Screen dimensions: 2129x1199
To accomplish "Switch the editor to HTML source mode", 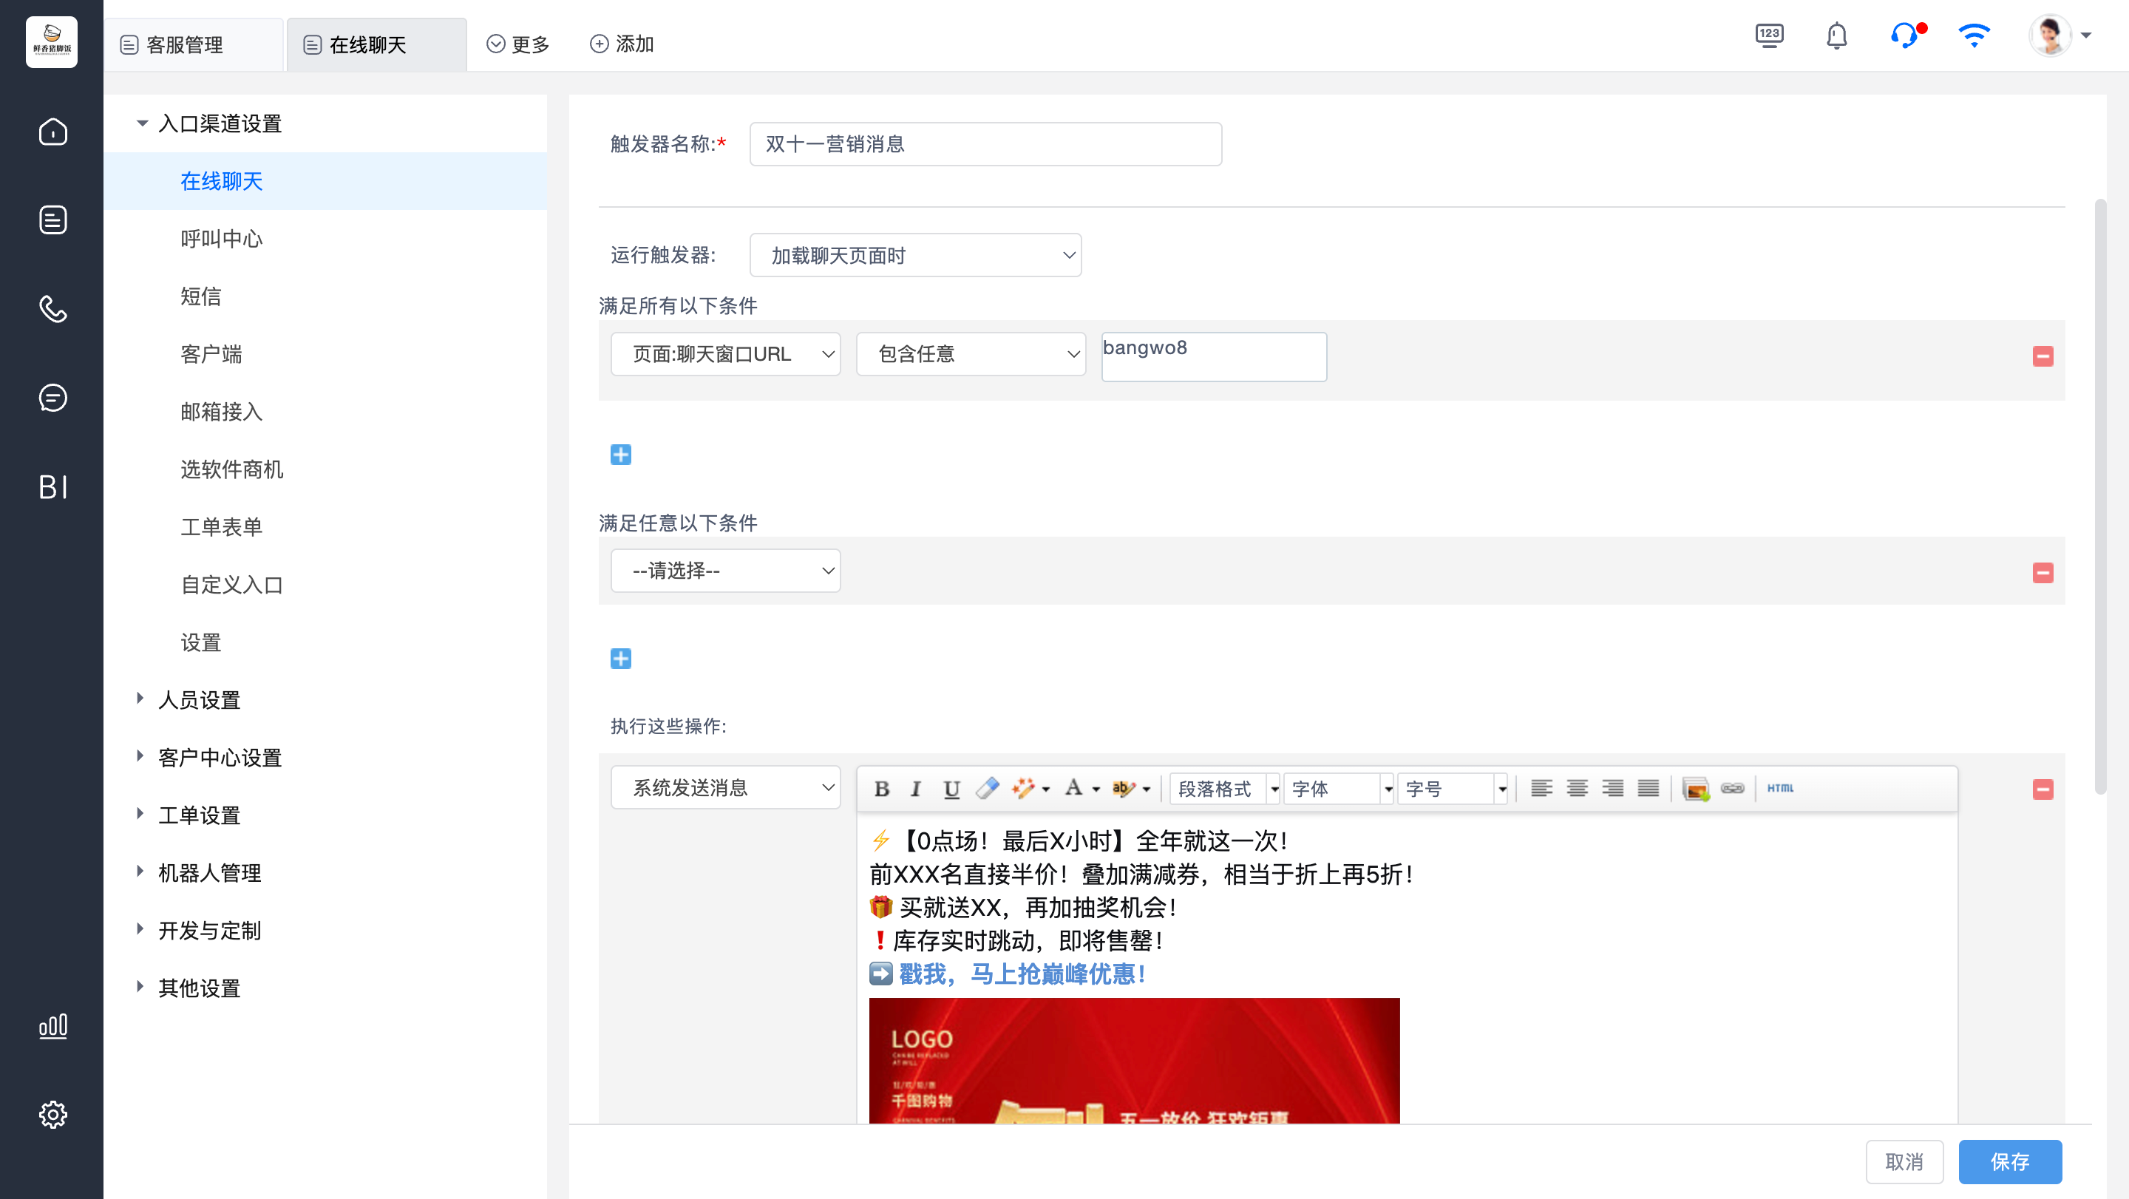I will pyautogui.click(x=1779, y=788).
